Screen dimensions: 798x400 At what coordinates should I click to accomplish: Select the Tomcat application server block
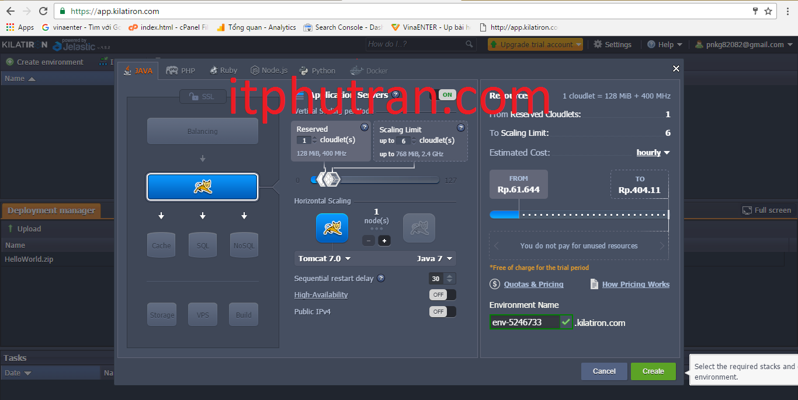click(x=203, y=187)
